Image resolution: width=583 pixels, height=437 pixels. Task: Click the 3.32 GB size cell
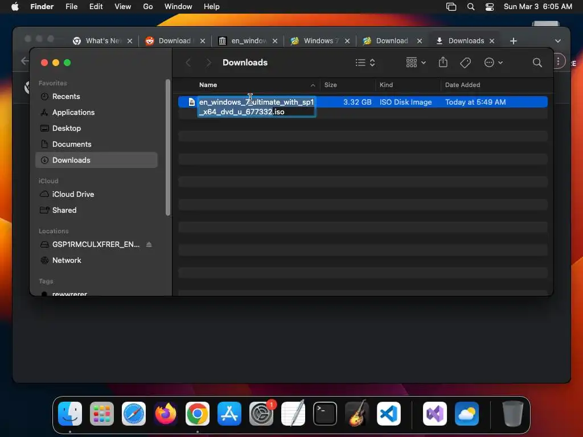coord(357,102)
